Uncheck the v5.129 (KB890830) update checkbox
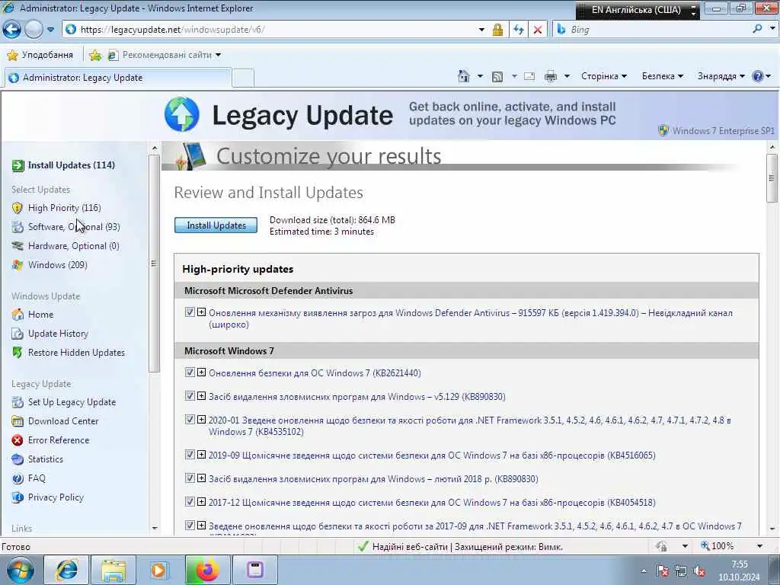Screen dimensions: 780x585 click(190, 396)
